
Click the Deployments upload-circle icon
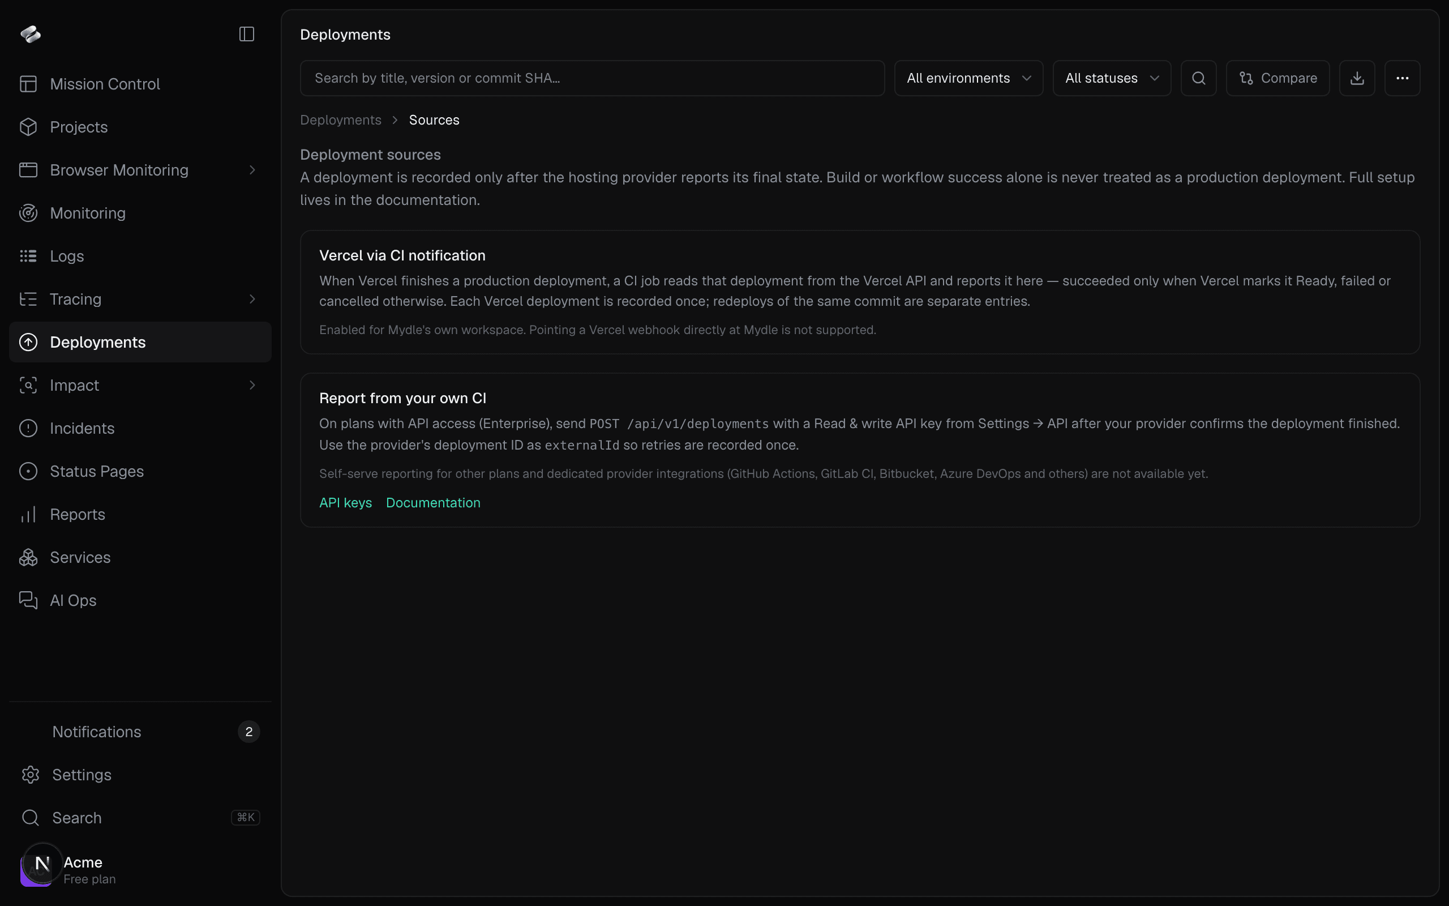[x=28, y=342]
